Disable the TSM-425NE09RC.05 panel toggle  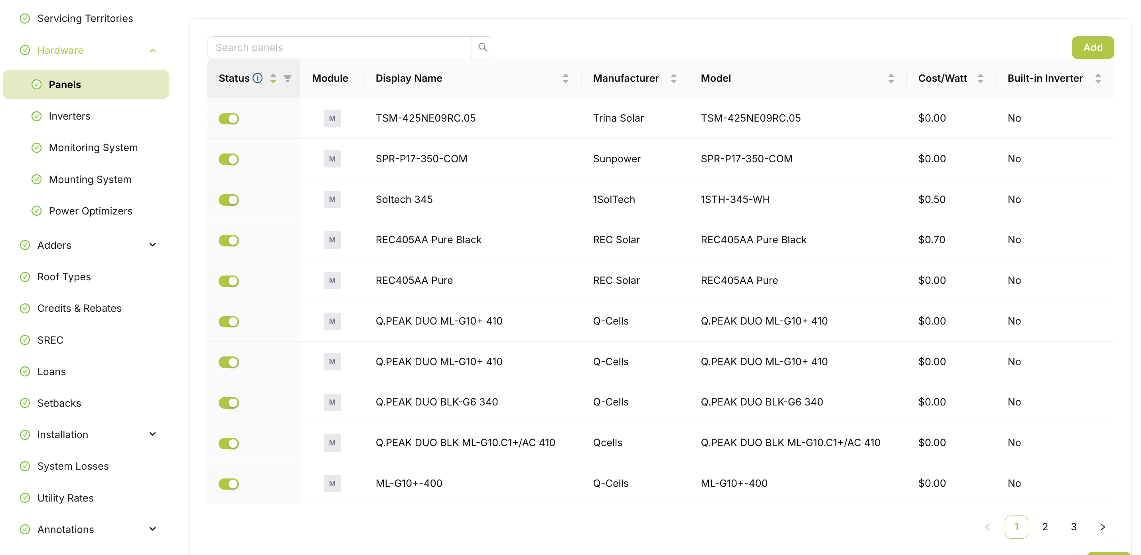coord(229,118)
